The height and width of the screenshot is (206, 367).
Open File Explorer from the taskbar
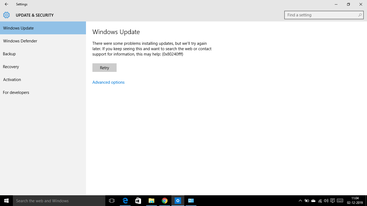tap(151, 201)
